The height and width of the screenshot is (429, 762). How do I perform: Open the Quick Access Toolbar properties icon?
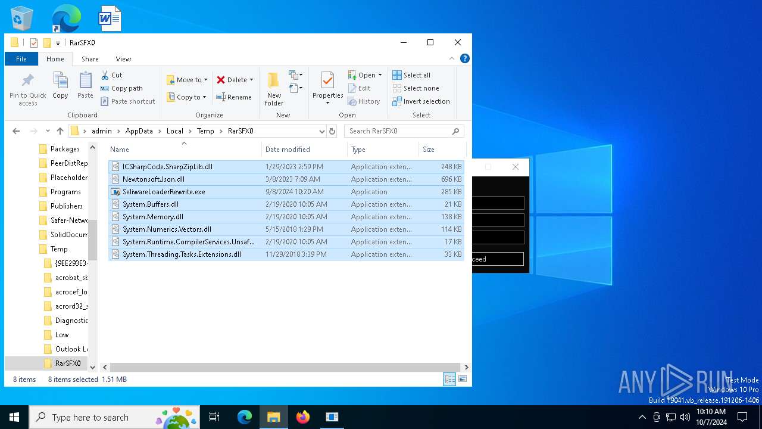click(34, 43)
